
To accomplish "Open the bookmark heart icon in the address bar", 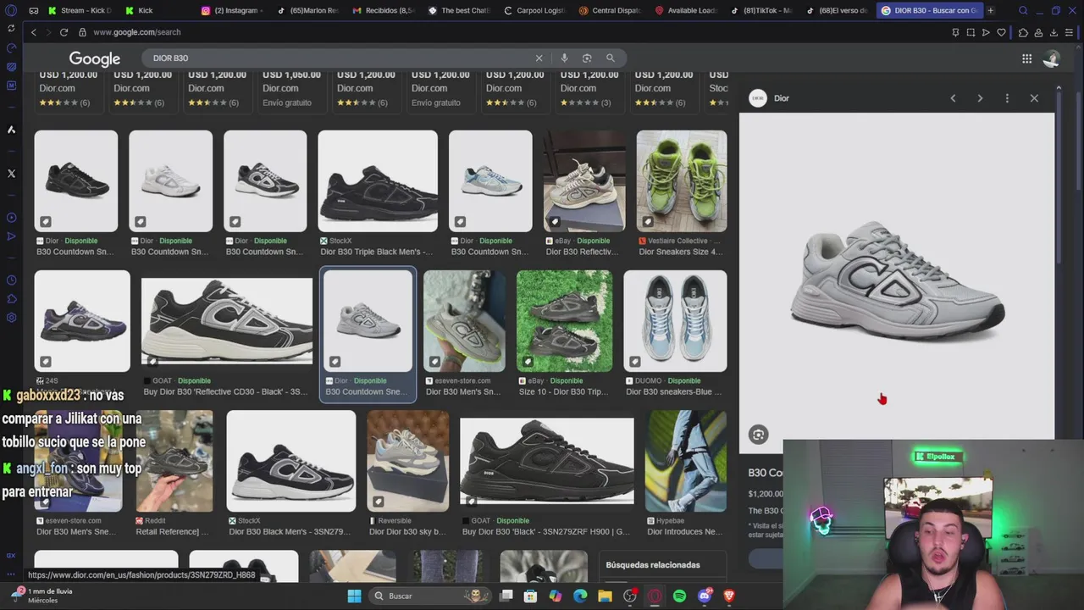I will click(x=1001, y=32).
